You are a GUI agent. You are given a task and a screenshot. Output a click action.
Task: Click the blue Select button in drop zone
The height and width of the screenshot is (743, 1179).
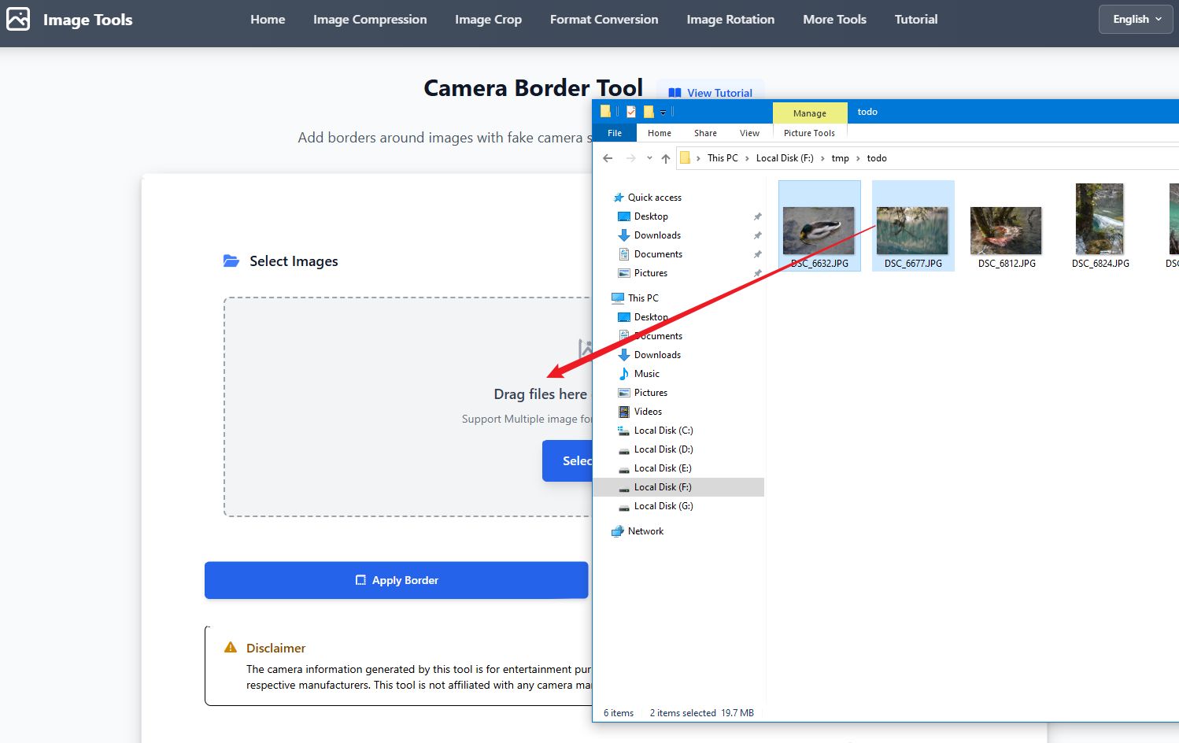(x=567, y=460)
